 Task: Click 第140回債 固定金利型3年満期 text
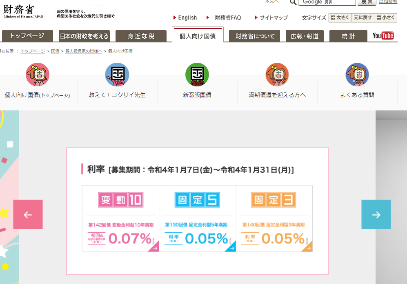tap(274, 225)
